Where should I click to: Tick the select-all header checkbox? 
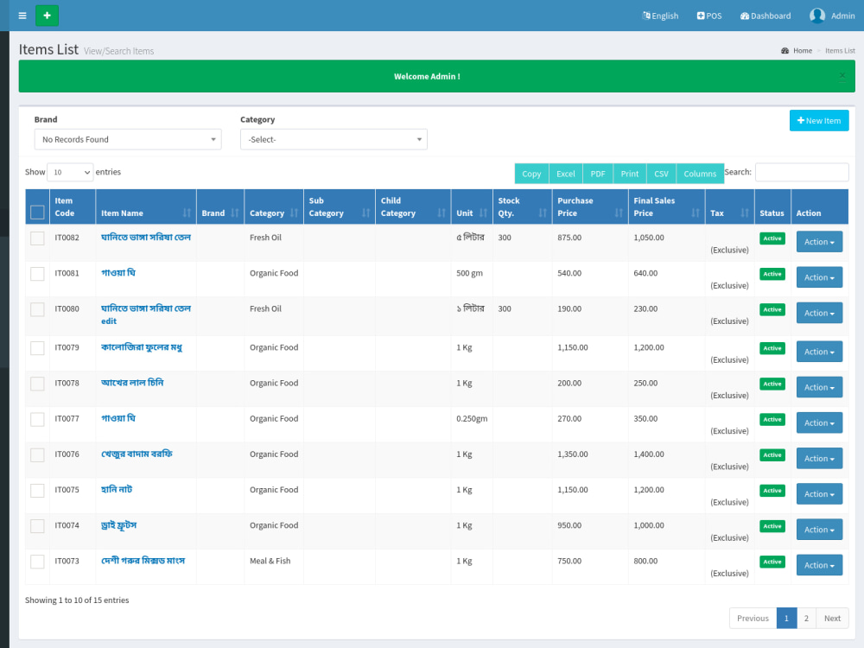[37, 213]
